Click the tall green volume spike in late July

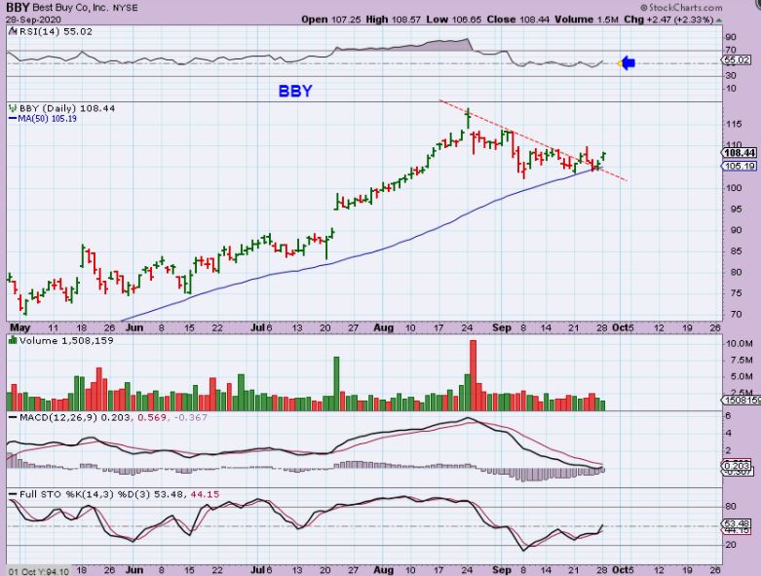pyautogui.click(x=336, y=383)
